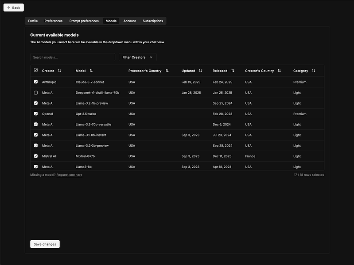
Task: Focus the Search models field
Action: click(73, 57)
